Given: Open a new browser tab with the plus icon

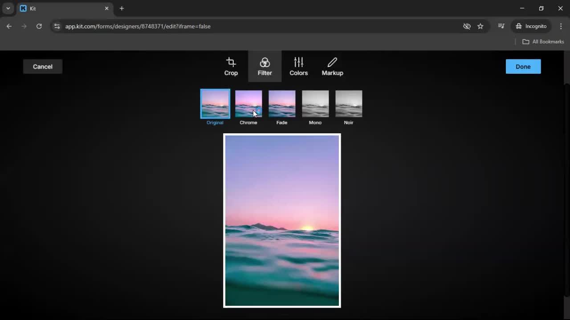Looking at the screenshot, I should click(122, 8).
